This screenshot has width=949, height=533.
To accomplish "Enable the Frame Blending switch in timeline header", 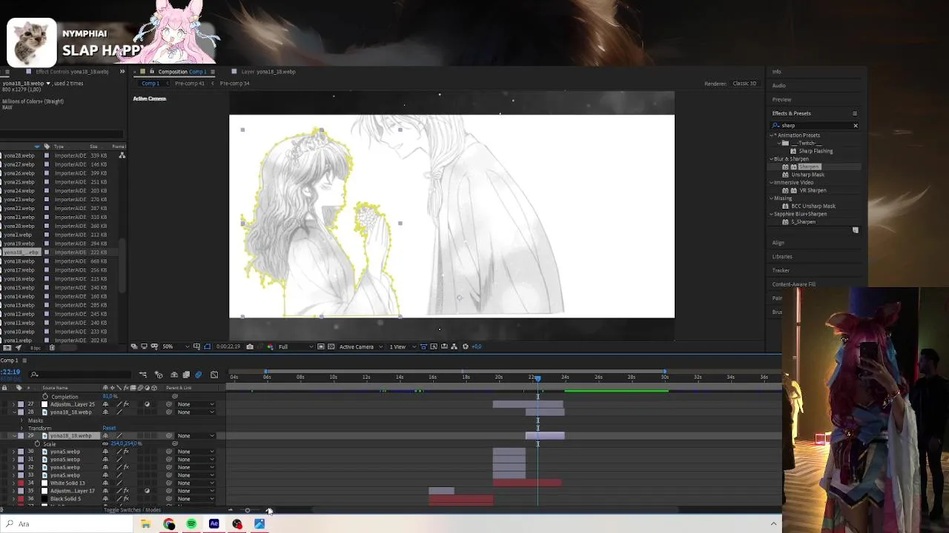I will click(186, 375).
